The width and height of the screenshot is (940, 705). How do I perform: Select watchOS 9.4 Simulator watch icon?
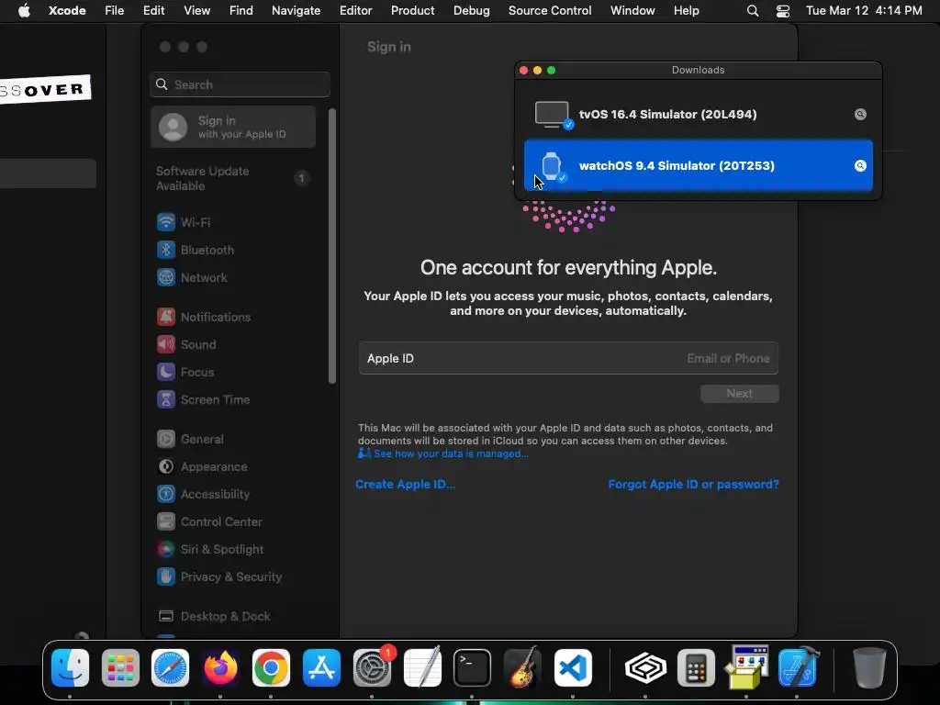(x=552, y=166)
